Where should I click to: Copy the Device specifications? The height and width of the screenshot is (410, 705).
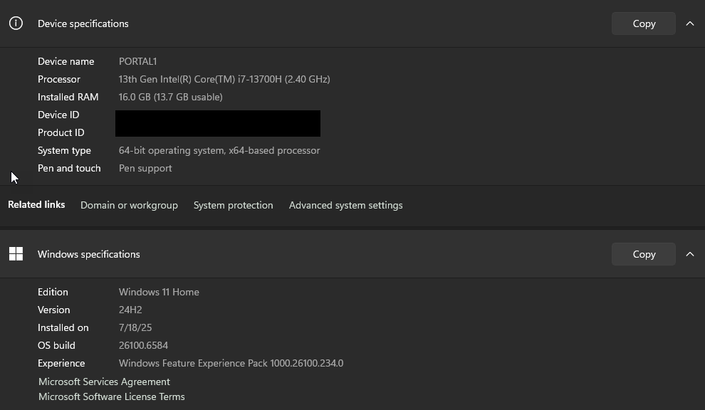click(x=643, y=23)
